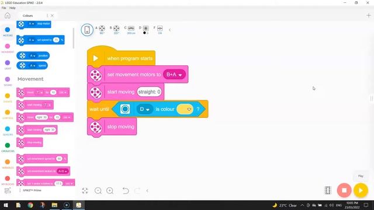This screenshot has height=210, width=374.
Task: Play the program
Action: (x=361, y=190)
